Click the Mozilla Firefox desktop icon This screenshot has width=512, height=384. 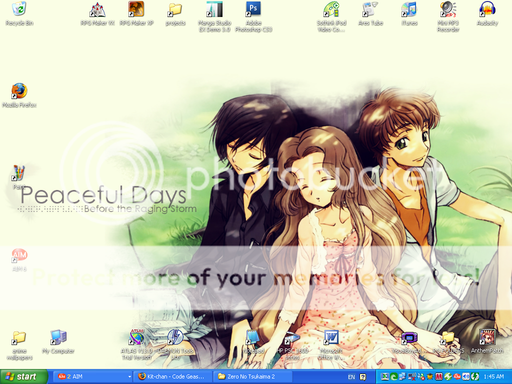click(19, 91)
